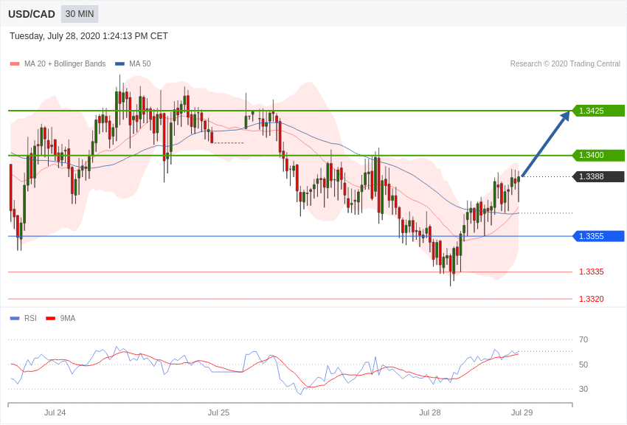The image size is (627, 425).
Task: Click the MA 50 legend label
Action: (x=140, y=64)
